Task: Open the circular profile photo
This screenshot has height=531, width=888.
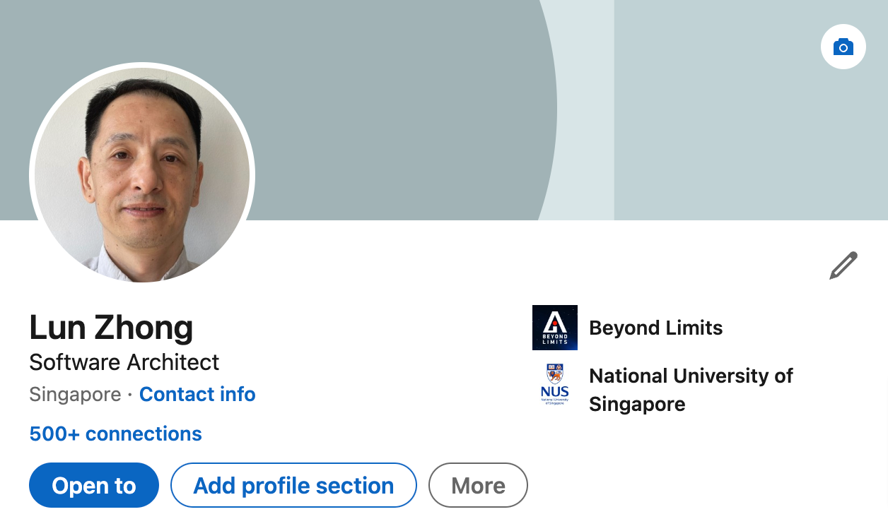Action: click(x=142, y=173)
